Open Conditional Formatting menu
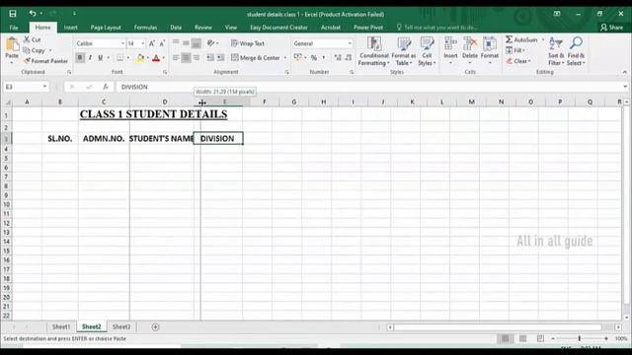 click(374, 51)
